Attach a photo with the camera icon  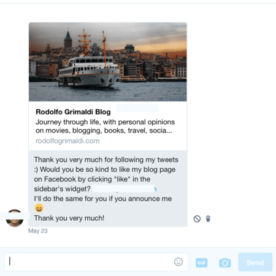225,263
